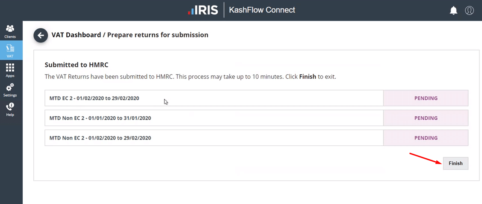Click PENDING status for January Non EC return
The height and width of the screenshot is (204, 482).
click(426, 118)
